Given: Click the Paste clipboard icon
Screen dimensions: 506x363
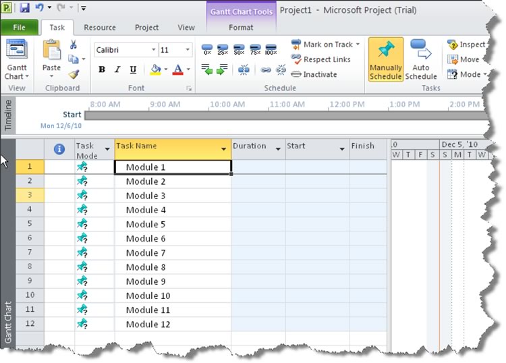Looking at the screenshot, I should [51, 56].
